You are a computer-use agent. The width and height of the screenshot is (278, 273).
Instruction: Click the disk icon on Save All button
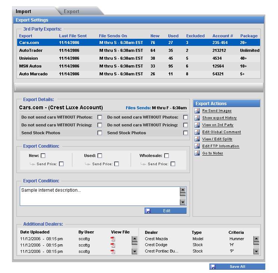coord(213,267)
